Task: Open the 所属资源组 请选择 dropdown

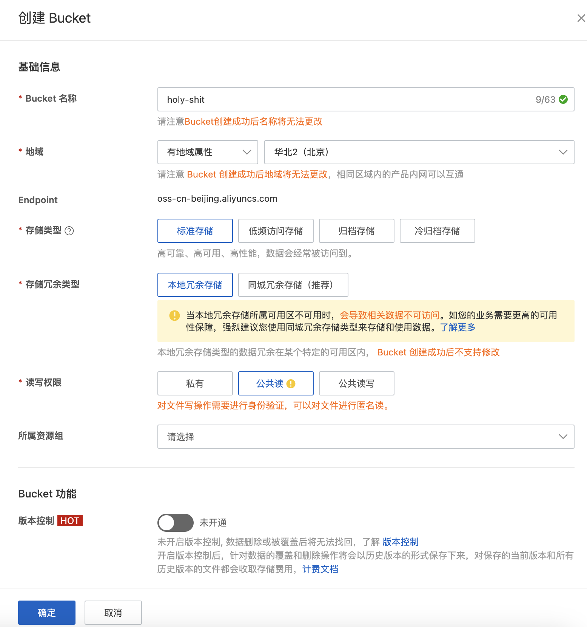Action: click(x=365, y=437)
